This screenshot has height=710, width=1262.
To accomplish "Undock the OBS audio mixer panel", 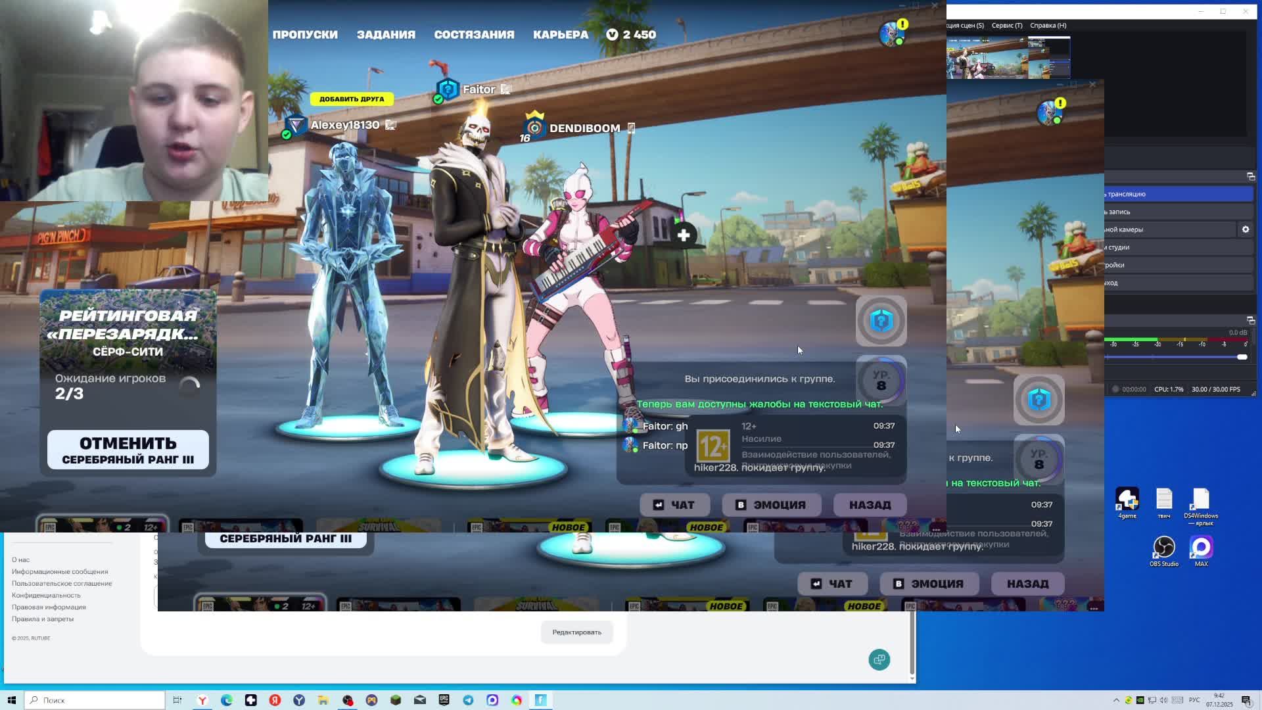I will pyautogui.click(x=1250, y=319).
